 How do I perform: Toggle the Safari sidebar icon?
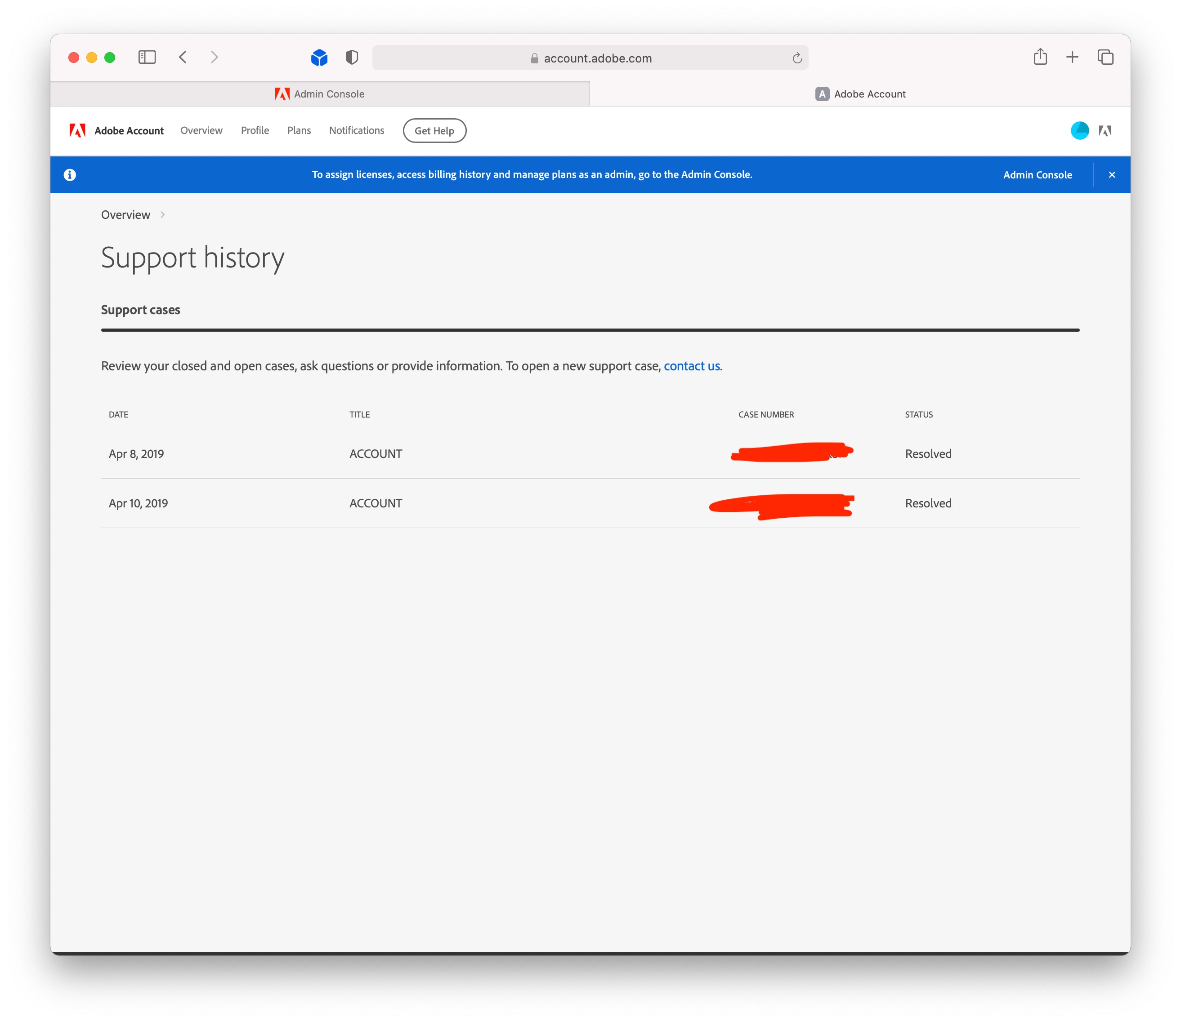click(147, 57)
